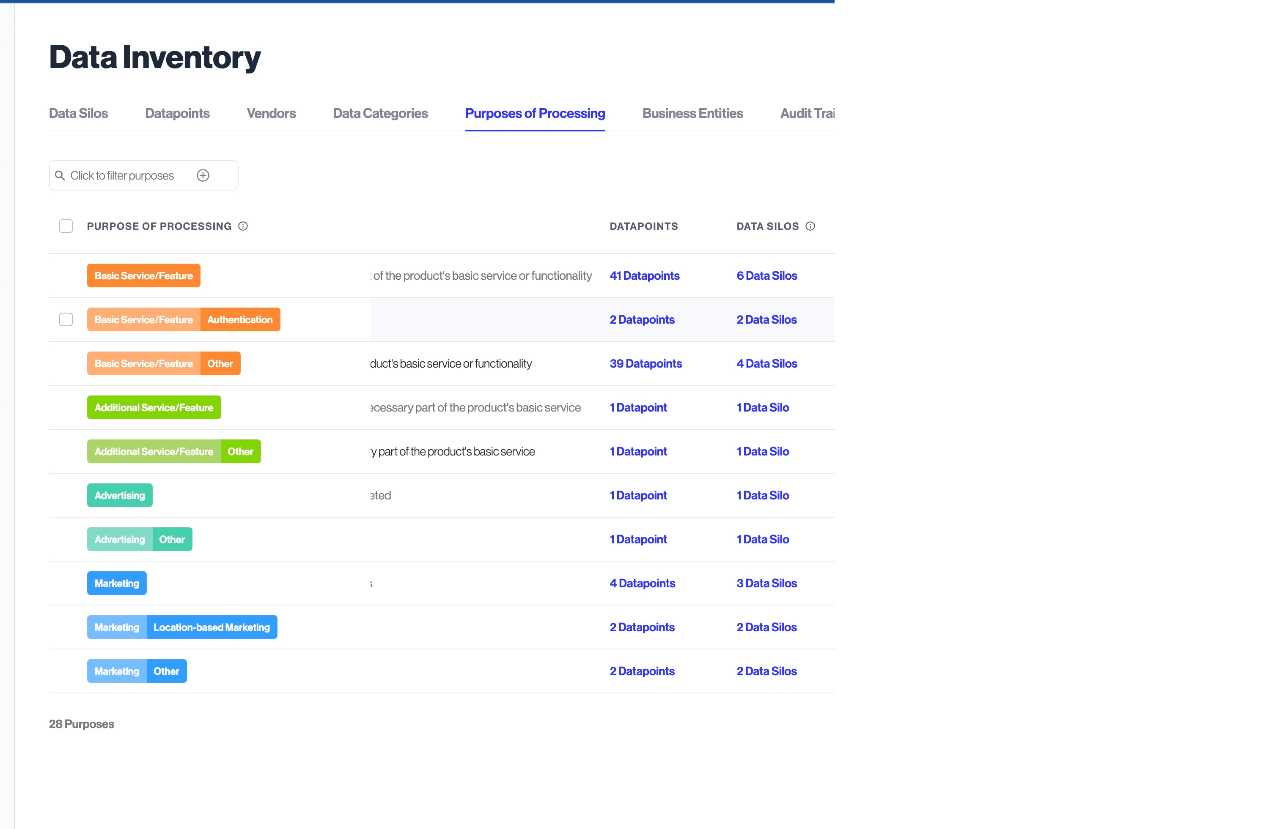Screen dimensions: 1269x829
Task: Click the add filter plus icon
Action: [203, 175]
